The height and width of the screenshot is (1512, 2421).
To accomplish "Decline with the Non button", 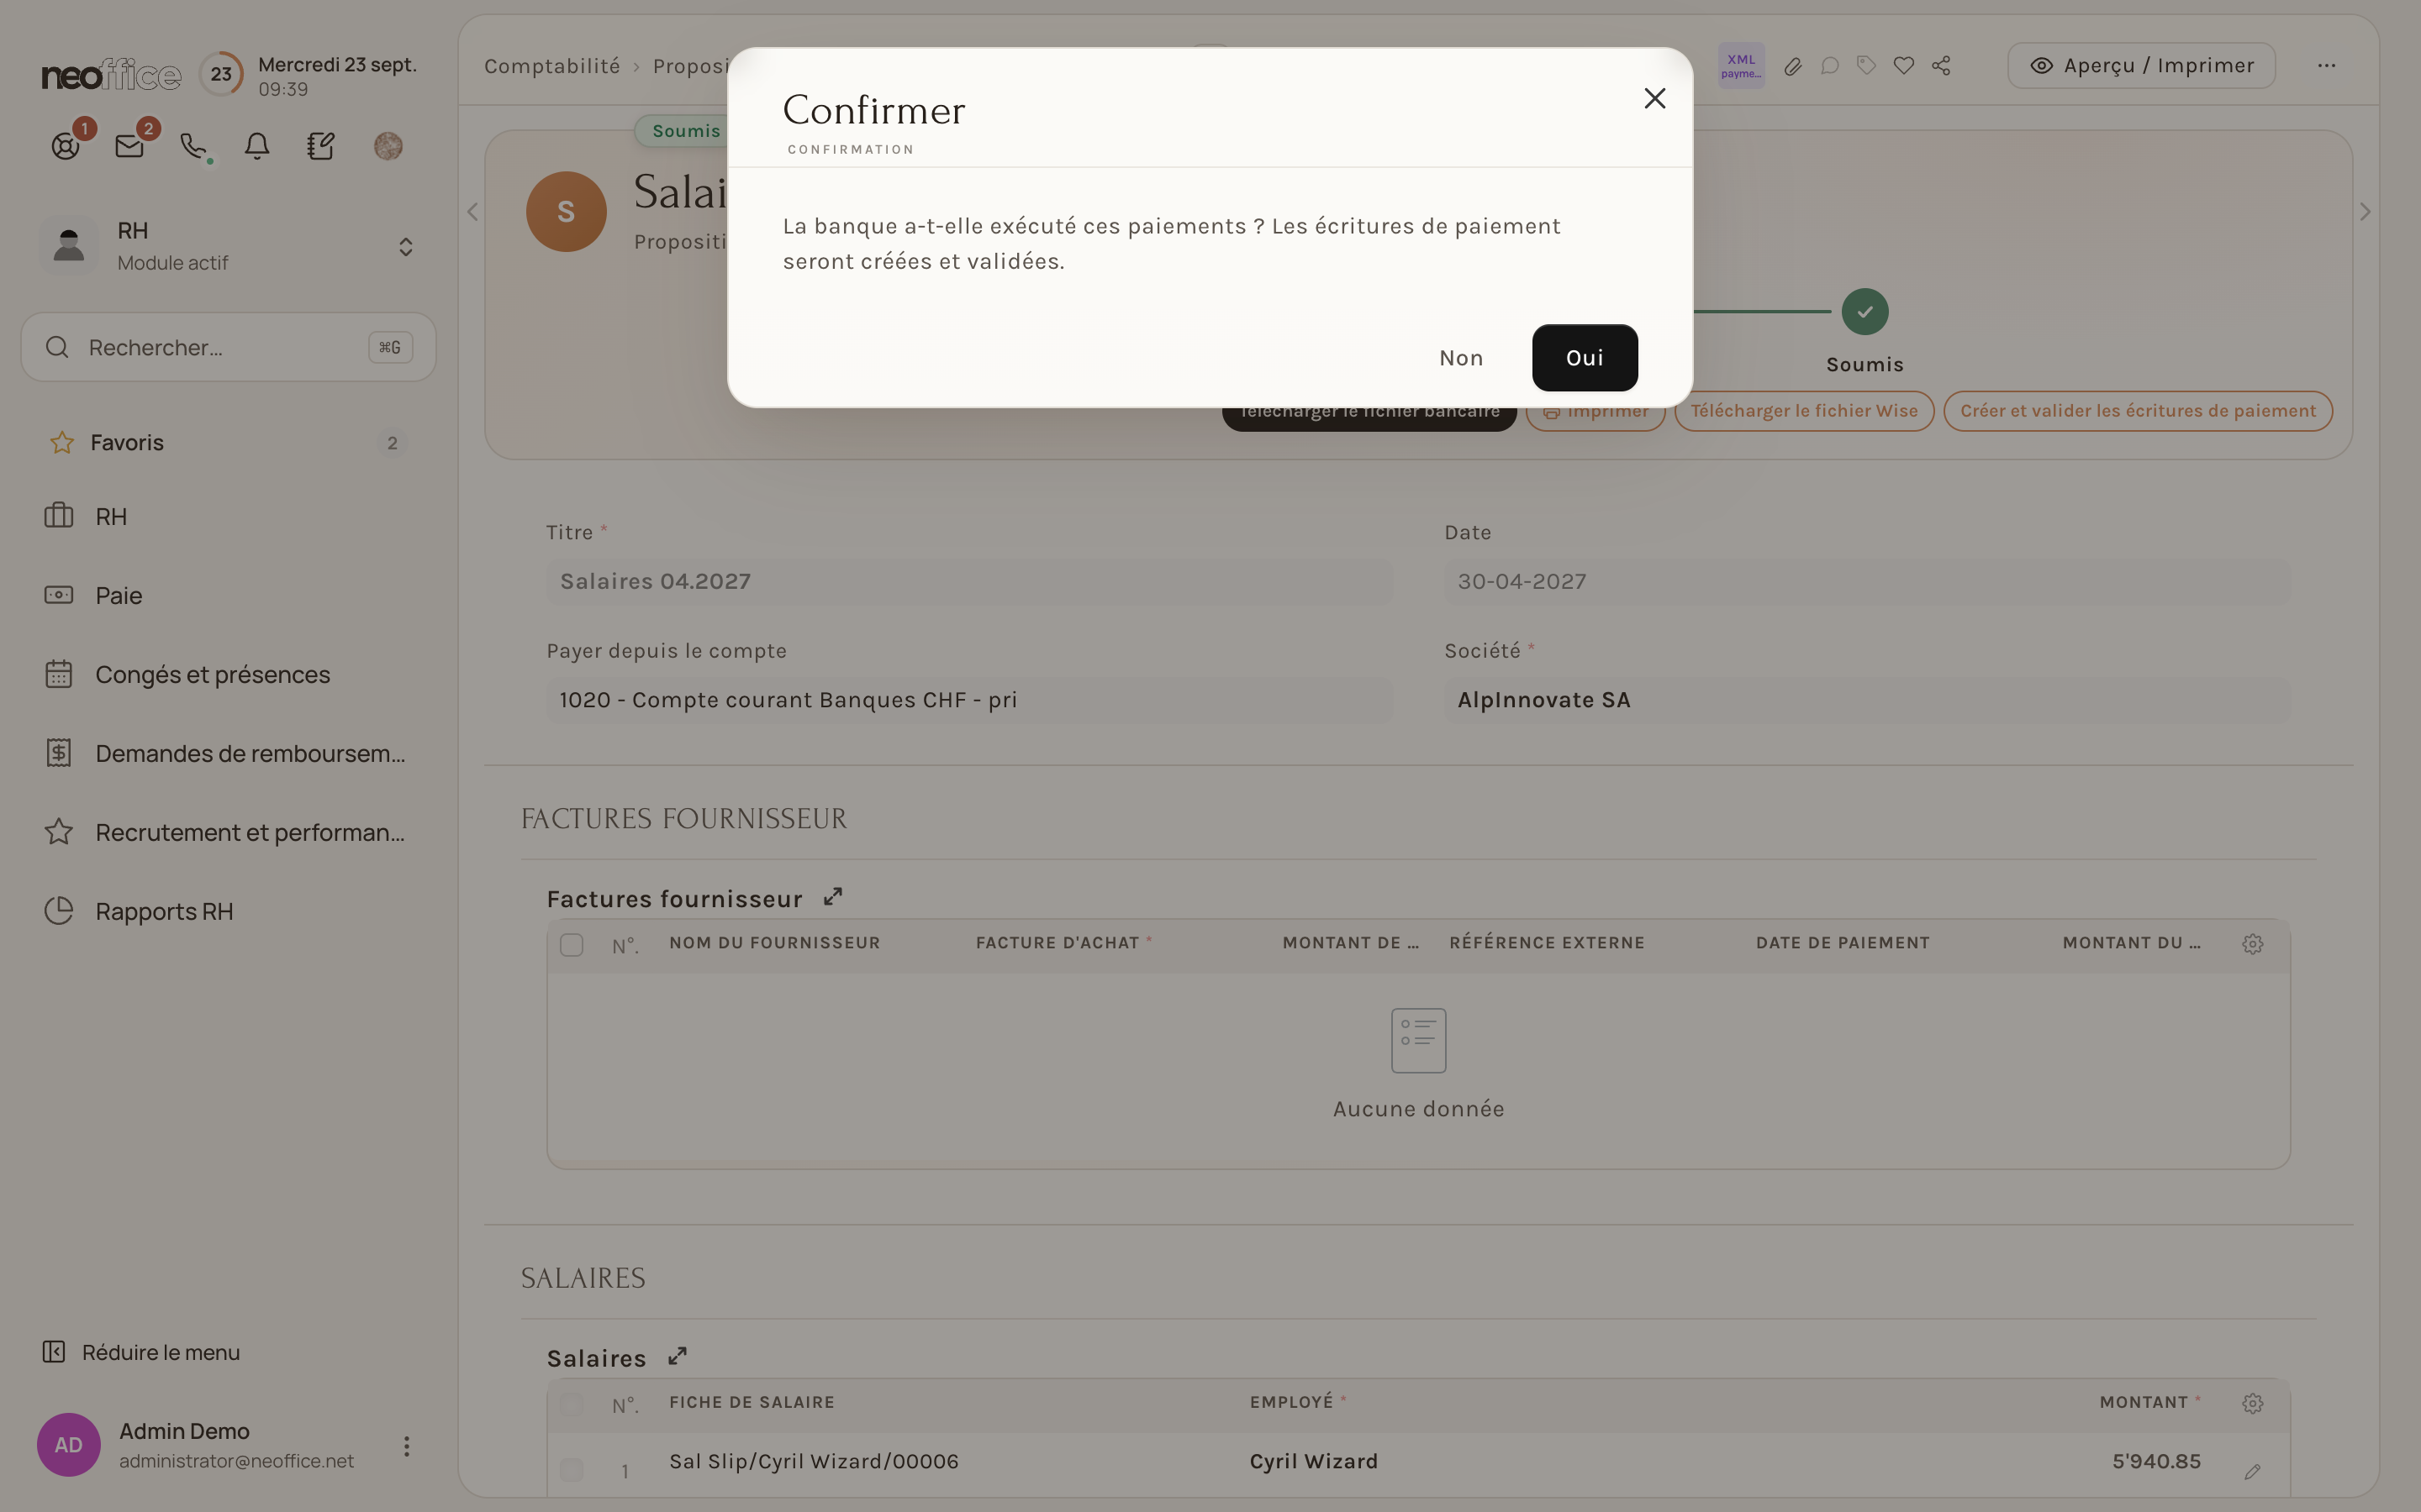I will 1461,358.
